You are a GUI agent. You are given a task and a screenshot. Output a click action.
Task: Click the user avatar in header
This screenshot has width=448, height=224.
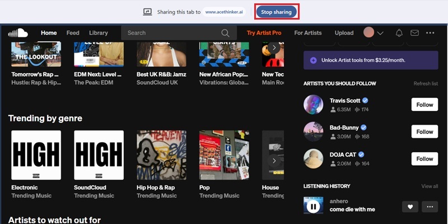[x=368, y=32]
